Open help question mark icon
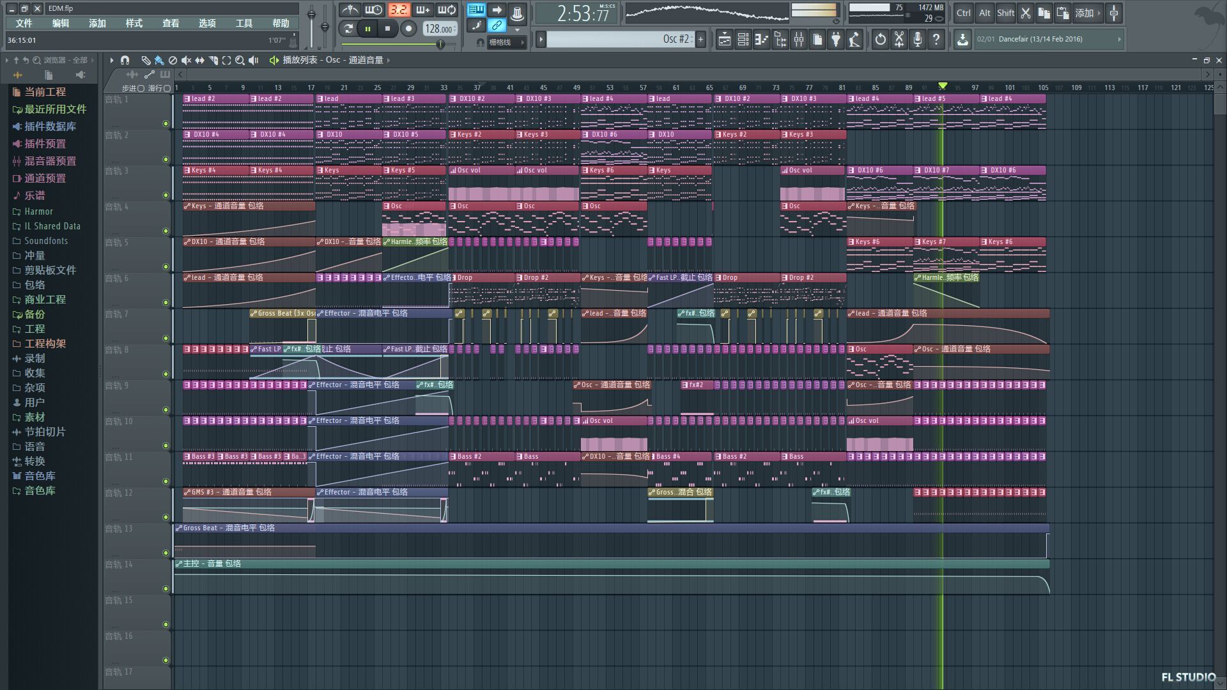 click(936, 40)
